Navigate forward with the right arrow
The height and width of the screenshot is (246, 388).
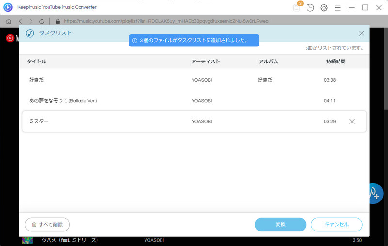pos(31,21)
